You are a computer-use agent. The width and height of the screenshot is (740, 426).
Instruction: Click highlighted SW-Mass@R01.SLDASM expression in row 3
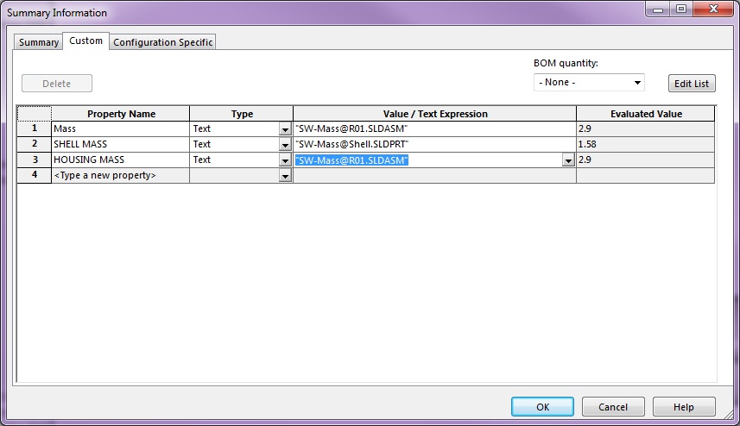[x=351, y=160]
